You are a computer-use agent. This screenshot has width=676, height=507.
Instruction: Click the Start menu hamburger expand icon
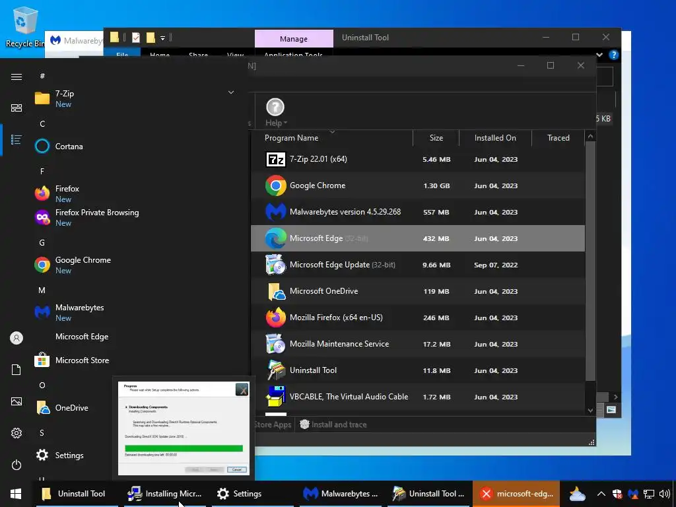click(17, 77)
